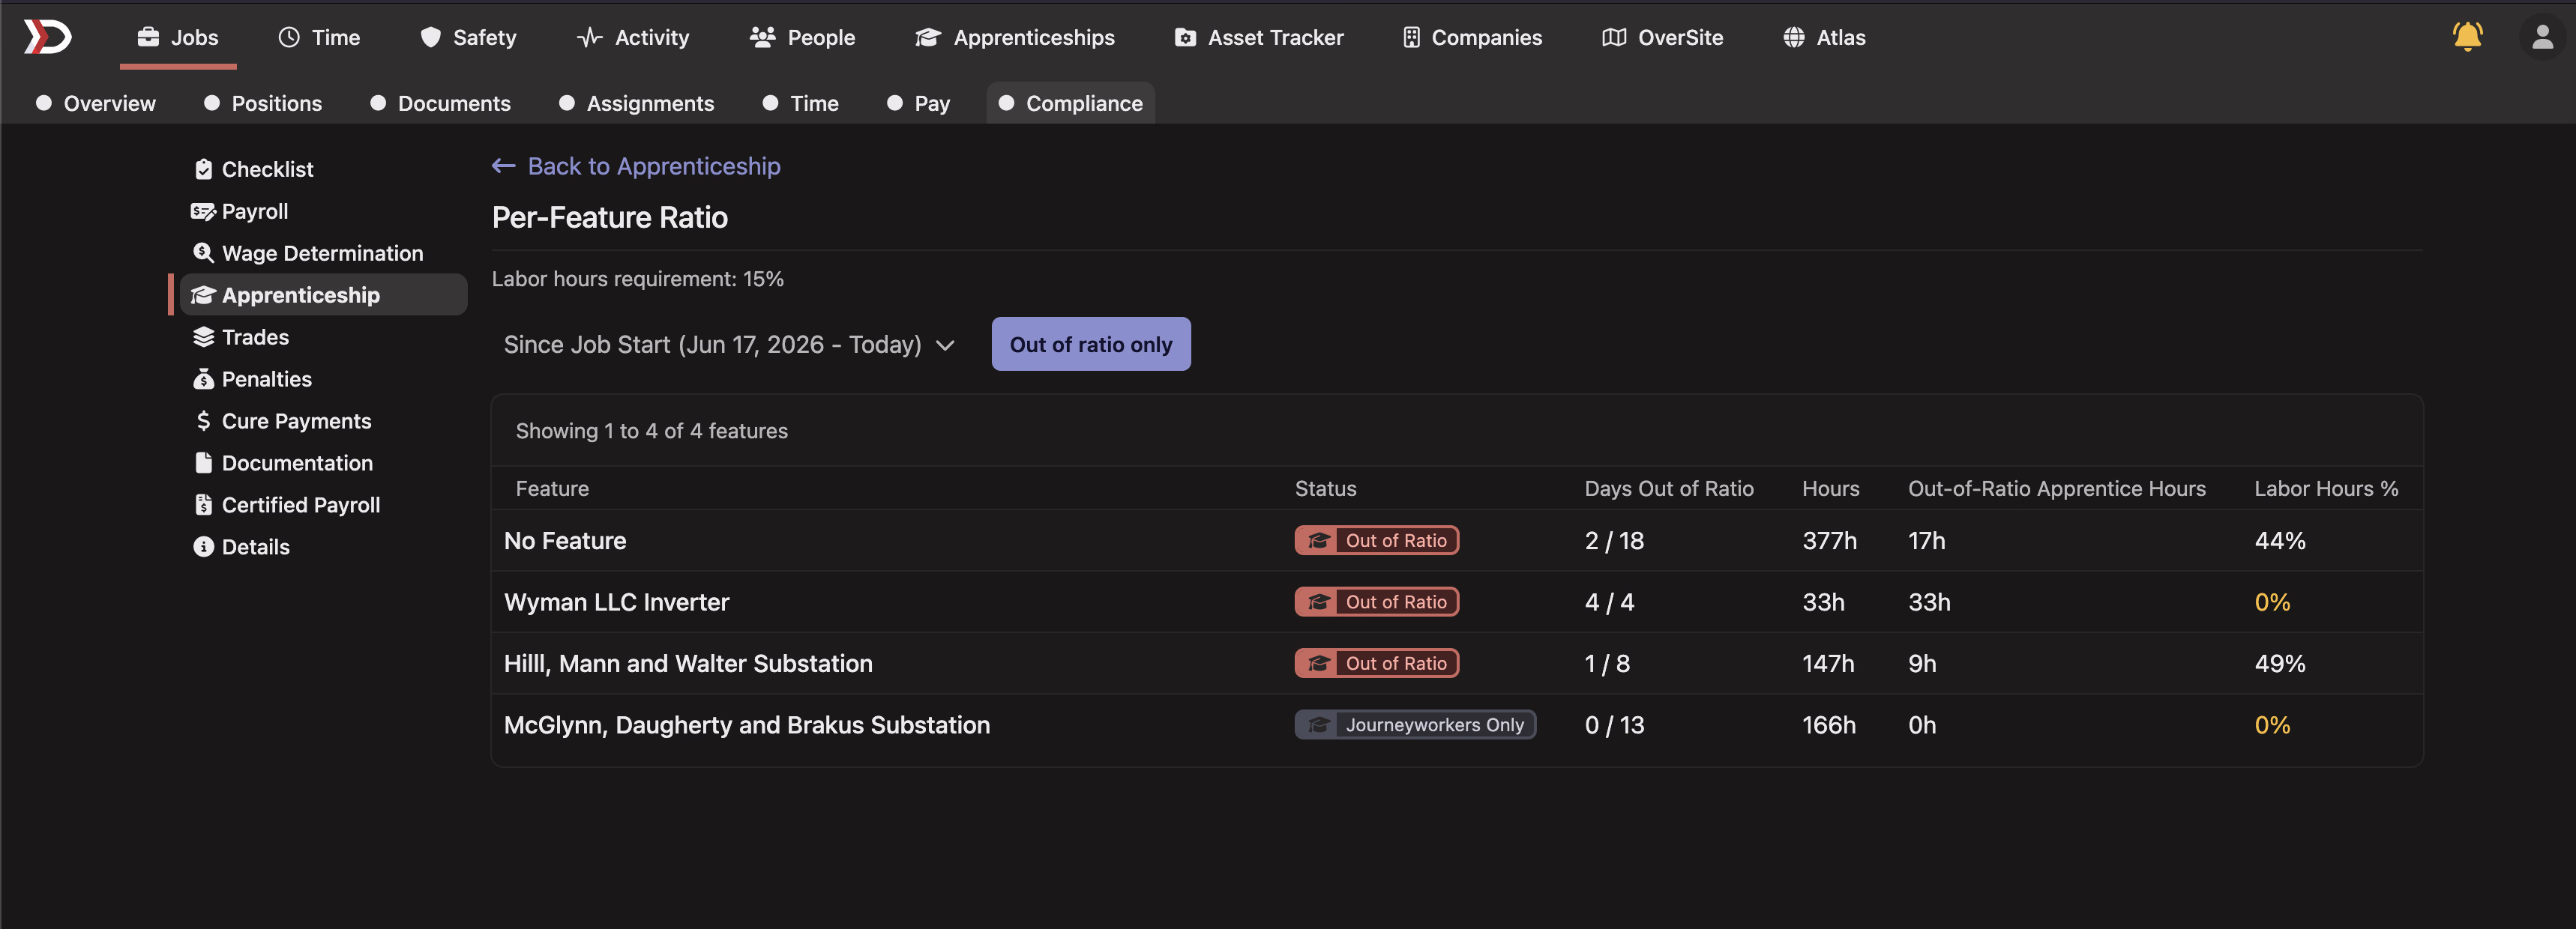The image size is (2576, 929).
Task: Switch to the Pay tab
Action: click(919, 103)
